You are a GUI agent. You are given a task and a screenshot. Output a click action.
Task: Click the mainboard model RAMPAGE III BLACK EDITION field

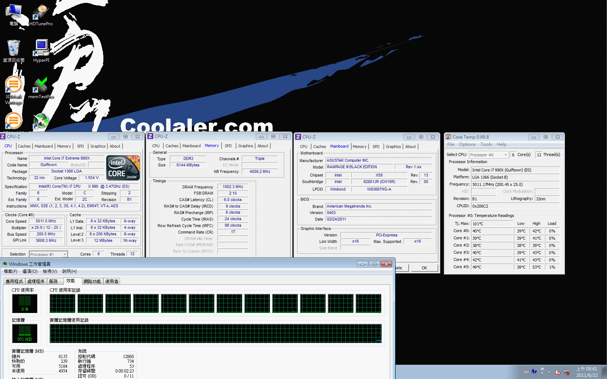click(x=360, y=167)
